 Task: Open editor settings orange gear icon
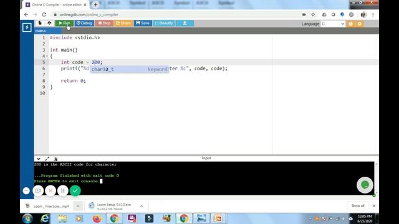point(360,24)
